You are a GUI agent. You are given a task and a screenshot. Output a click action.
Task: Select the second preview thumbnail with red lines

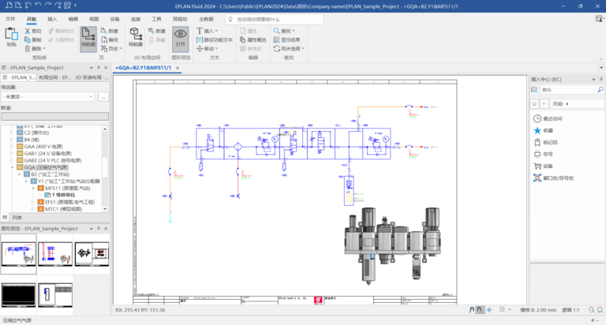tap(55, 254)
